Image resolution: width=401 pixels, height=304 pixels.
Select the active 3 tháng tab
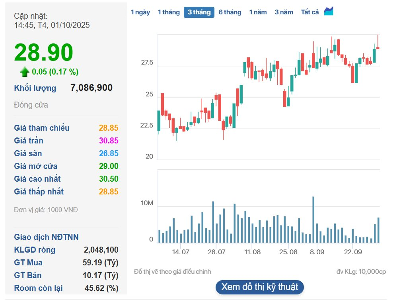tap(199, 12)
